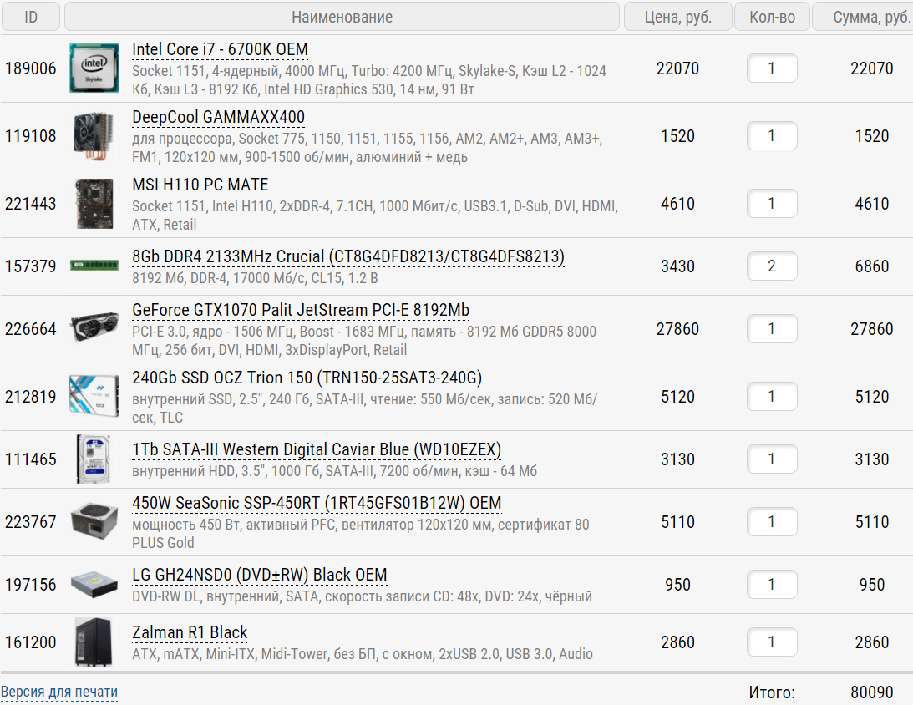This screenshot has height=705, width=913.
Task: Click the OCZ Trion SSD image
Action: click(x=94, y=396)
